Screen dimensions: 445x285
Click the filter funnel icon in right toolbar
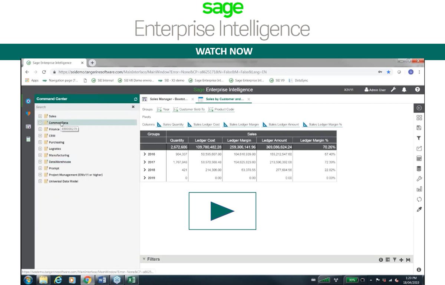[419, 138]
